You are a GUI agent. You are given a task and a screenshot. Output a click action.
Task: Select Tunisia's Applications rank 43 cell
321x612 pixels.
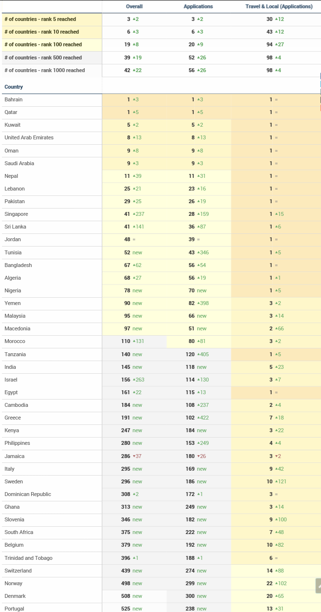[190, 252]
